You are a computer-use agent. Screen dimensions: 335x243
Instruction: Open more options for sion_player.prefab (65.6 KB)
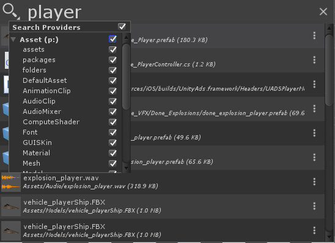tap(314, 157)
